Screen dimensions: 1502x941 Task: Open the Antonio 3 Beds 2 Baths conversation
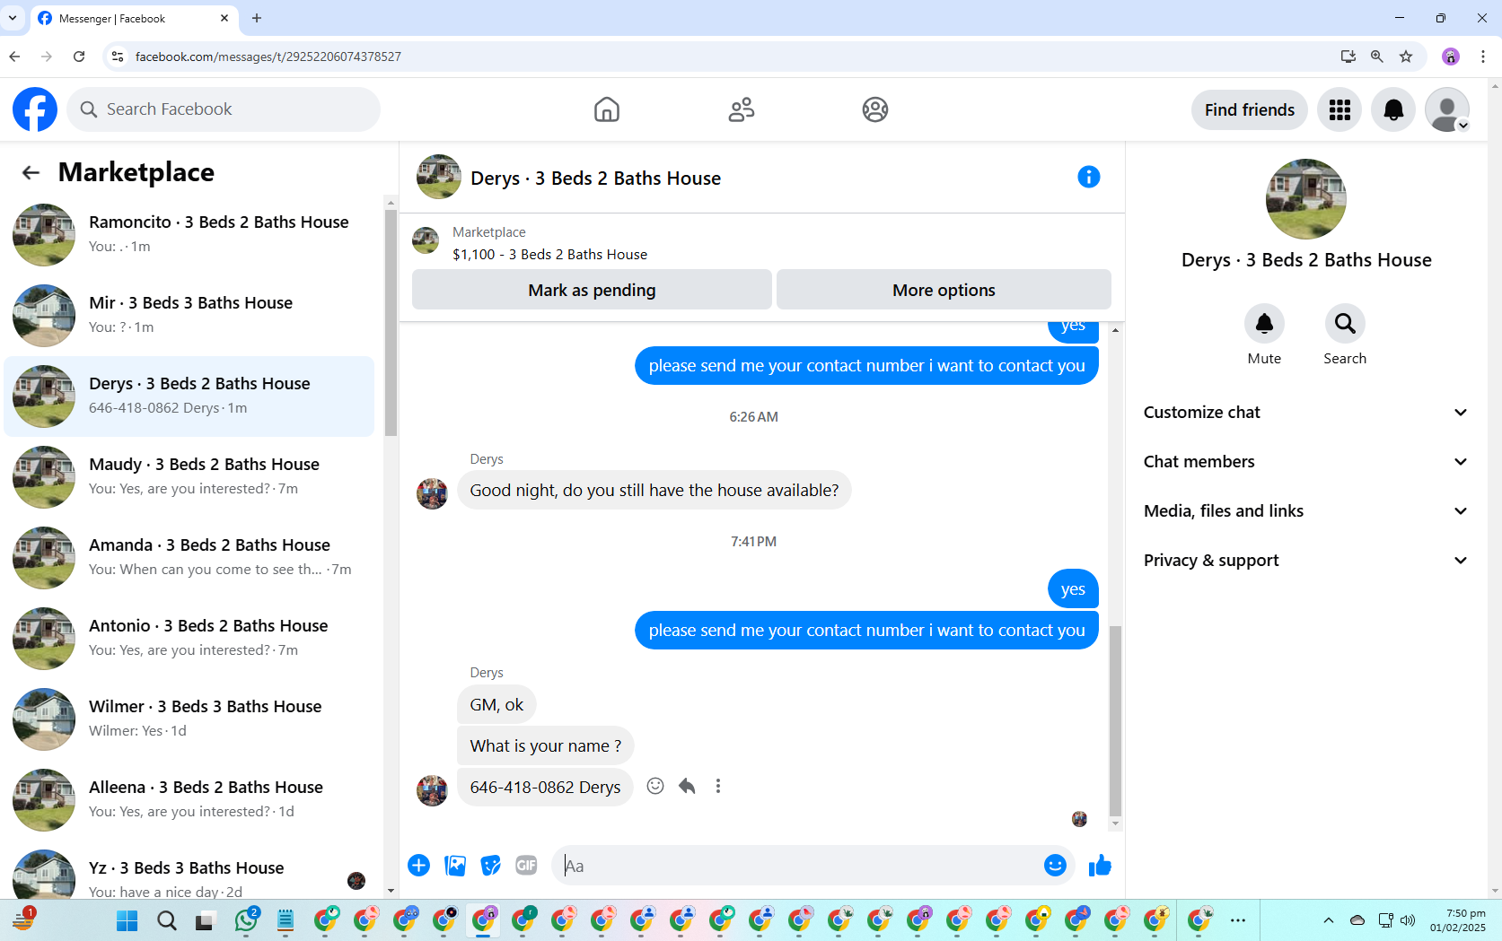pyautogui.click(x=189, y=639)
